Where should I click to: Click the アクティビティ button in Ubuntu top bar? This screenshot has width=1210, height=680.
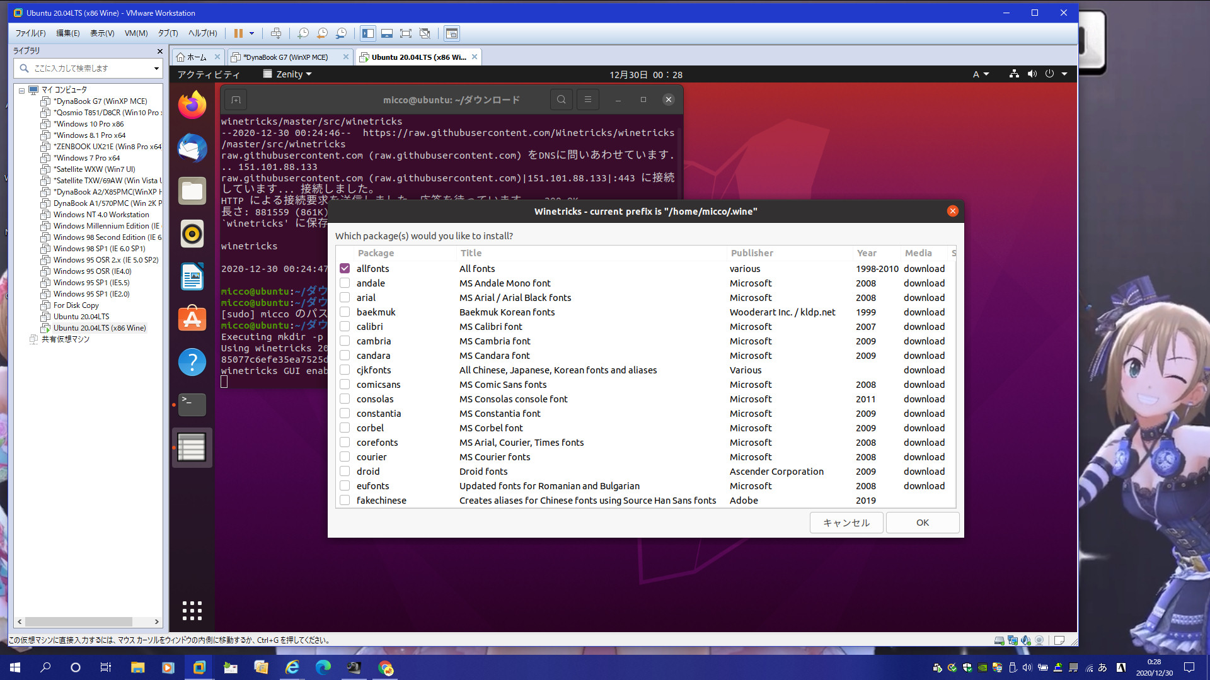tap(209, 74)
